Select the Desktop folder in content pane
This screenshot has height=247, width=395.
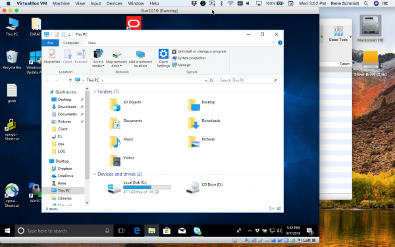(x=201, y=104)
